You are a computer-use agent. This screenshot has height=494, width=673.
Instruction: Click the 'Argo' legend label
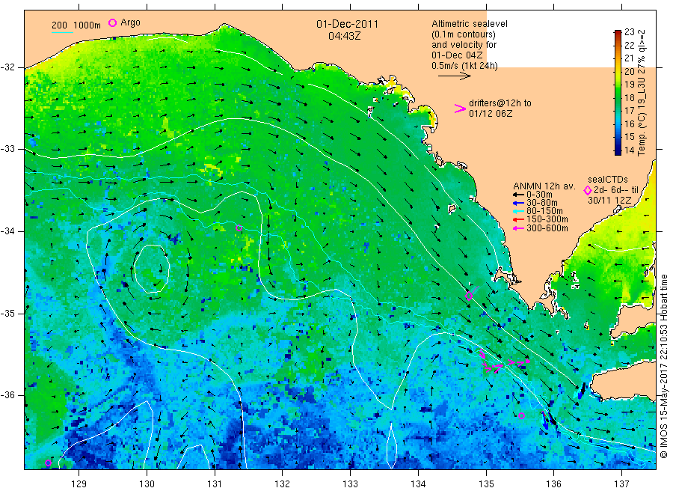(x=130, y=22)
